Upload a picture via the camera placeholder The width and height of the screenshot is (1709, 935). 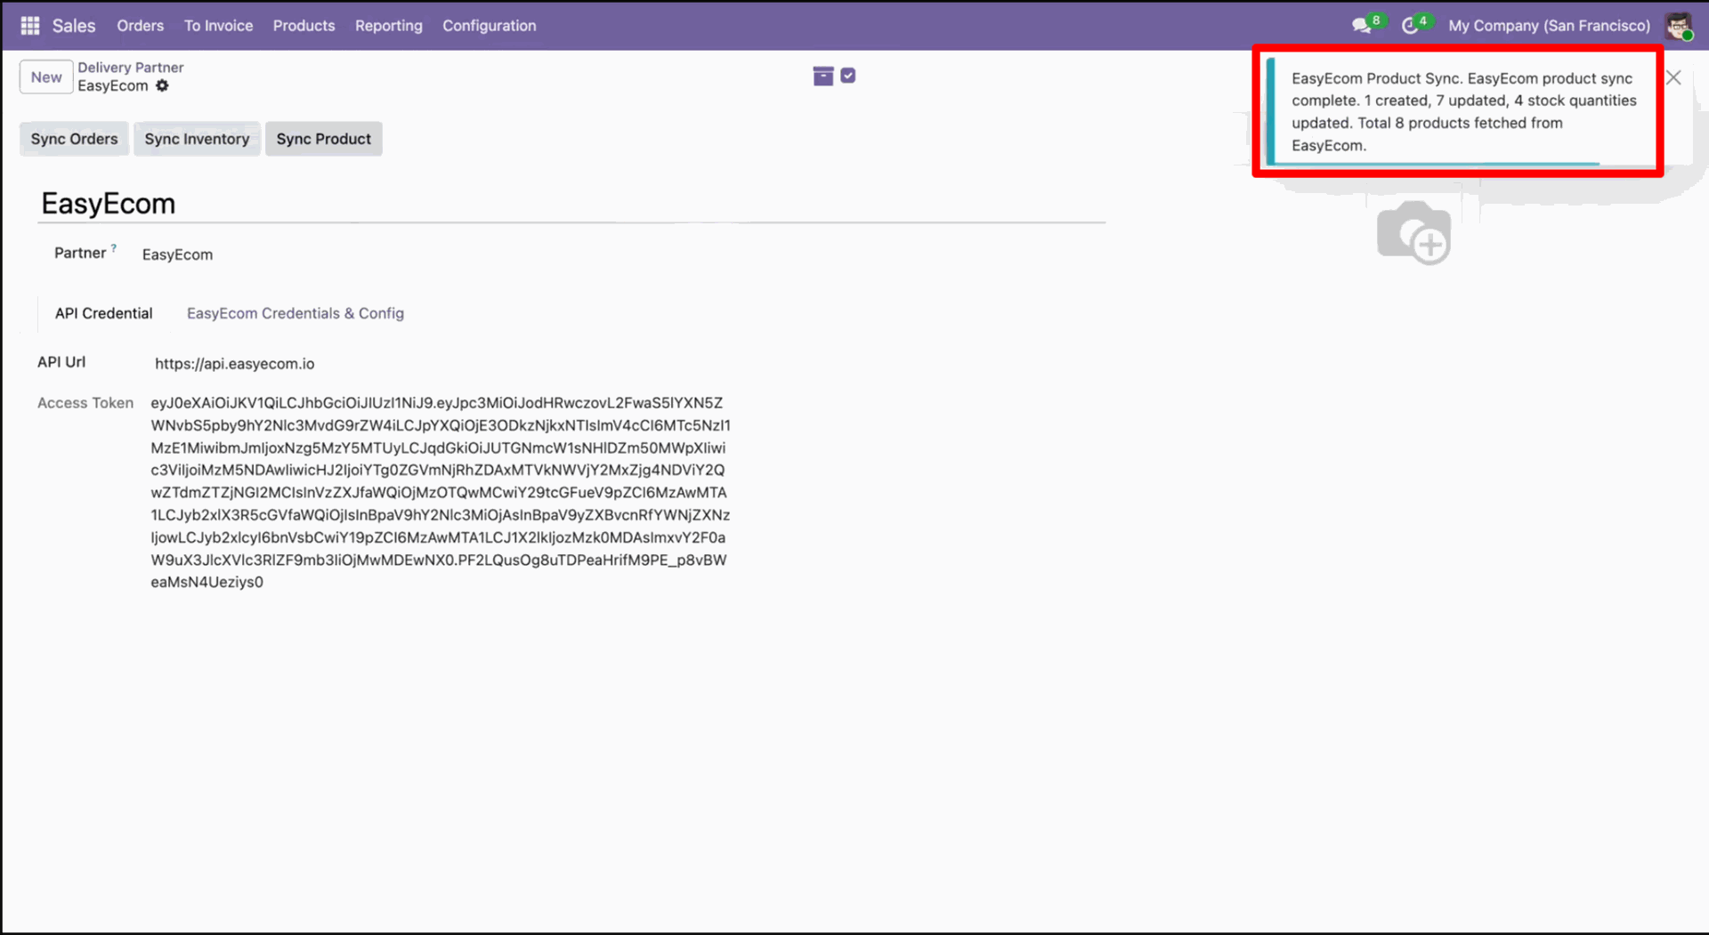(x=1414, y=233)
